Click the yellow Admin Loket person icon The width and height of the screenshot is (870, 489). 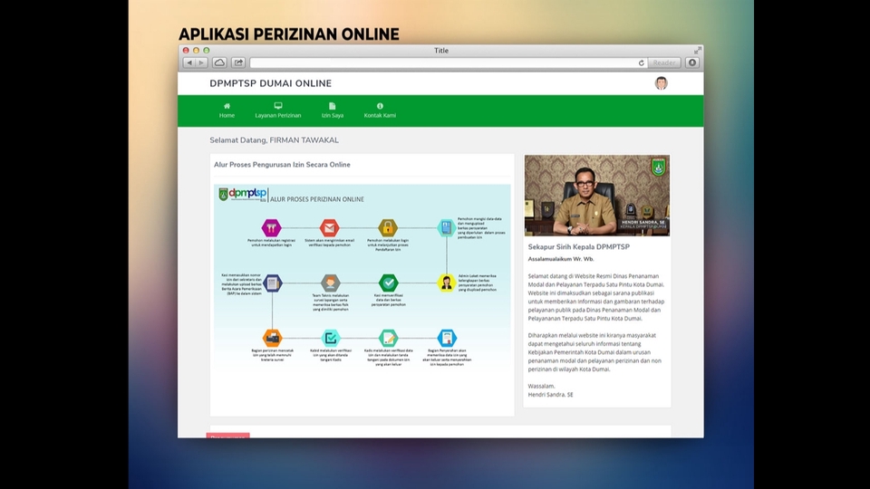point(446,283)
